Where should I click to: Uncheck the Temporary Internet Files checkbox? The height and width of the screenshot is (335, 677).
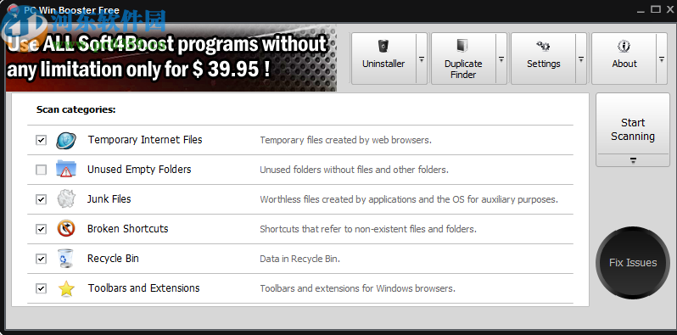(41, 140)
